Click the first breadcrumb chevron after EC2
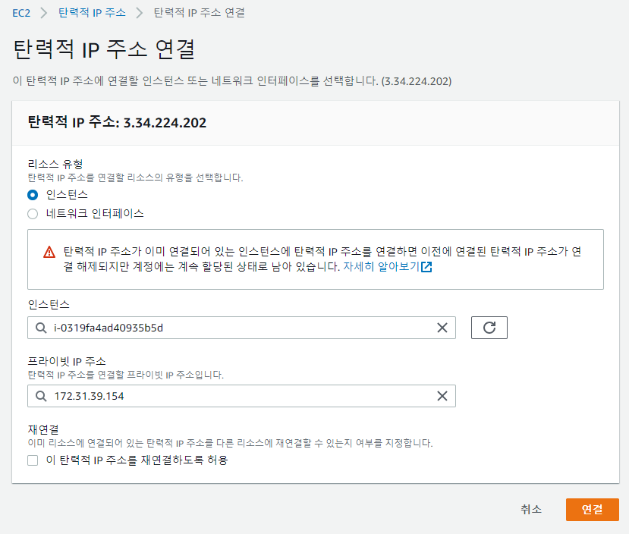Image resolution: width=629 pixels, height=534 pixels. pos(44,13)
